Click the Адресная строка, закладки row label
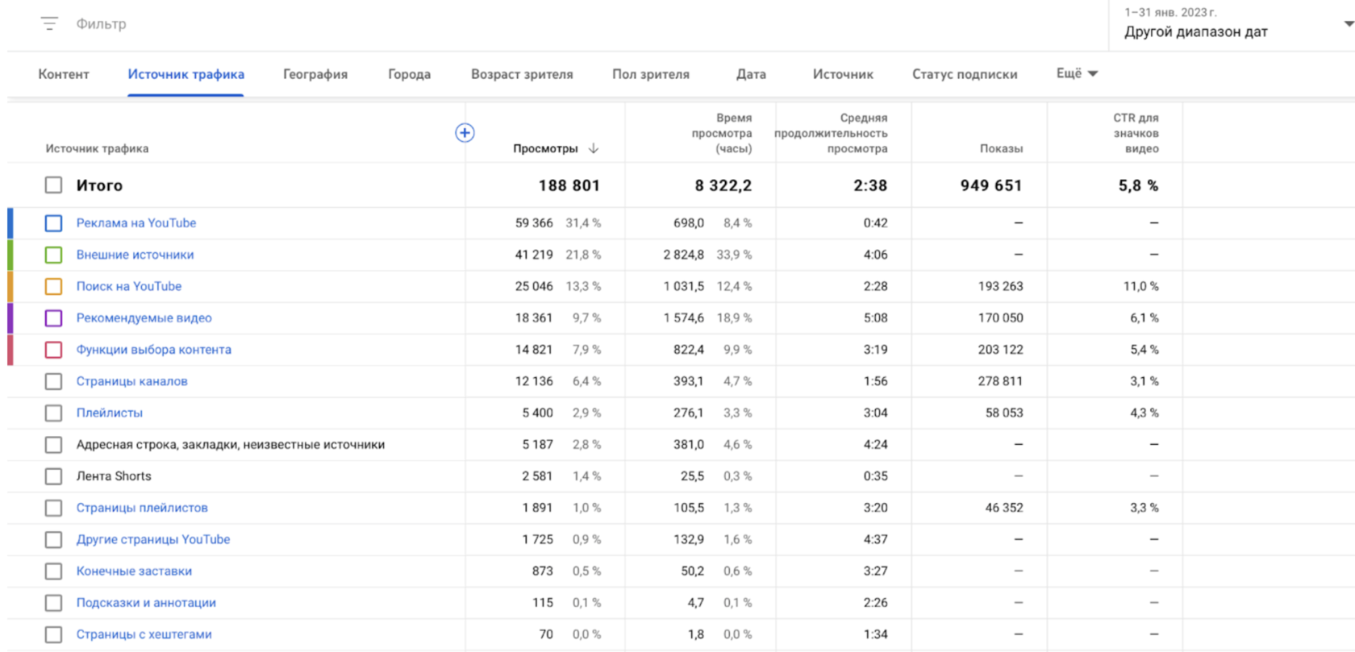1355x652 pixels. point(231,444)
